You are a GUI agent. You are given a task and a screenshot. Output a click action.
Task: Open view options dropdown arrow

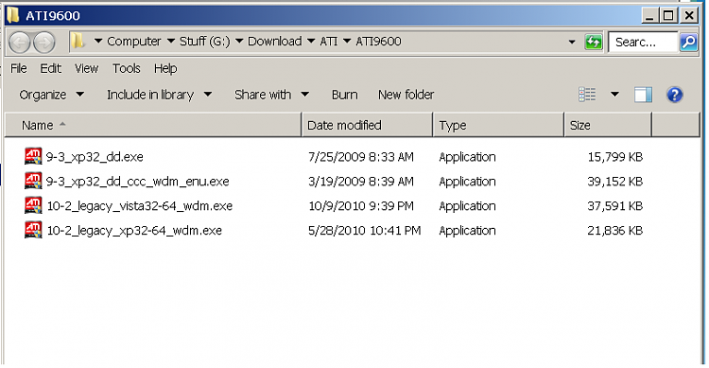click(614, 95)
